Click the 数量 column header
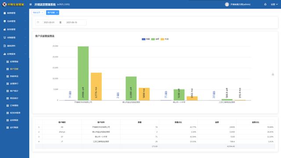 tap(140, 122)
